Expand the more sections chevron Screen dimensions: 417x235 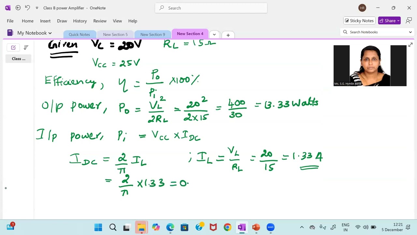(x=214, y=35)
